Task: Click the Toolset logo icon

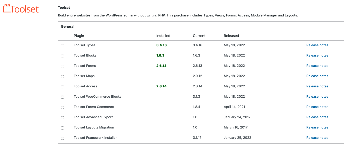Action: [7, 9]
